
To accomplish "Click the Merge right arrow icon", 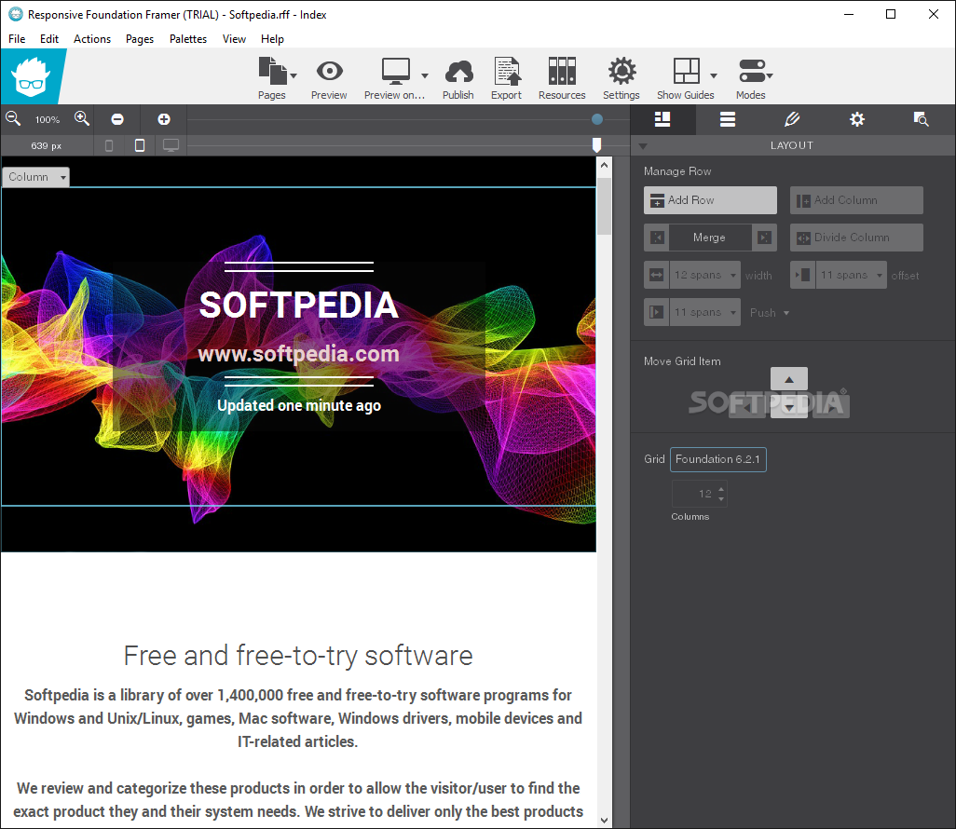I will (x=765, y=238).
